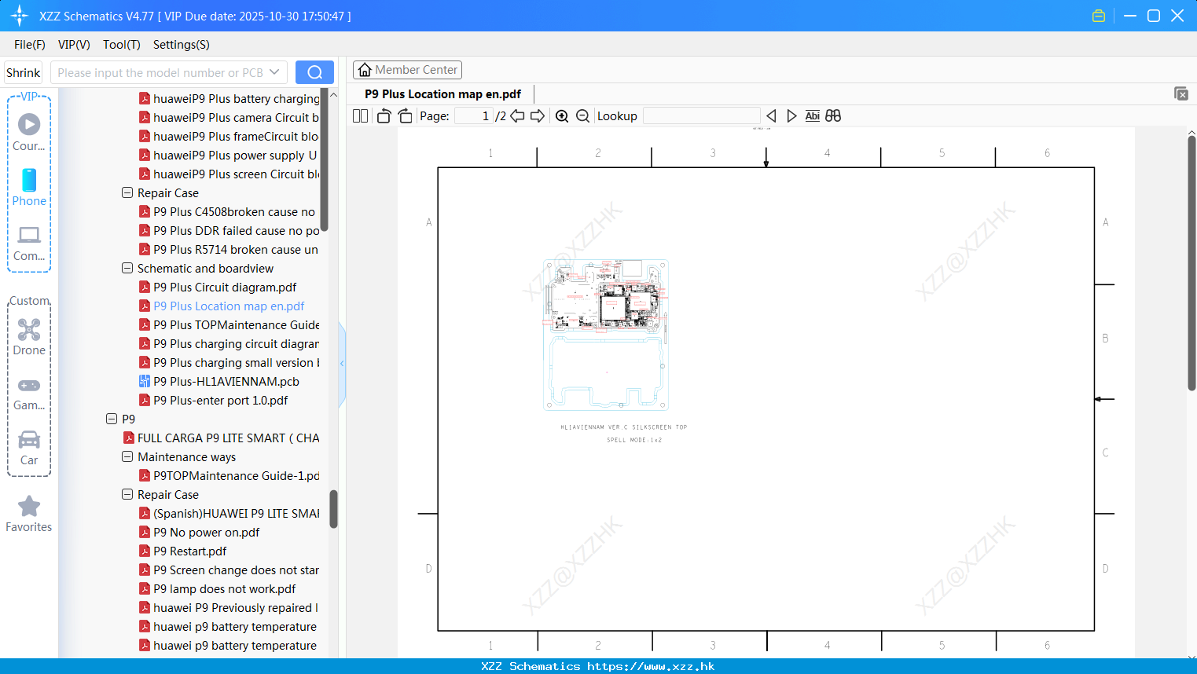
Task: Go to next PDF page arrow
Action: click(538, 116)
